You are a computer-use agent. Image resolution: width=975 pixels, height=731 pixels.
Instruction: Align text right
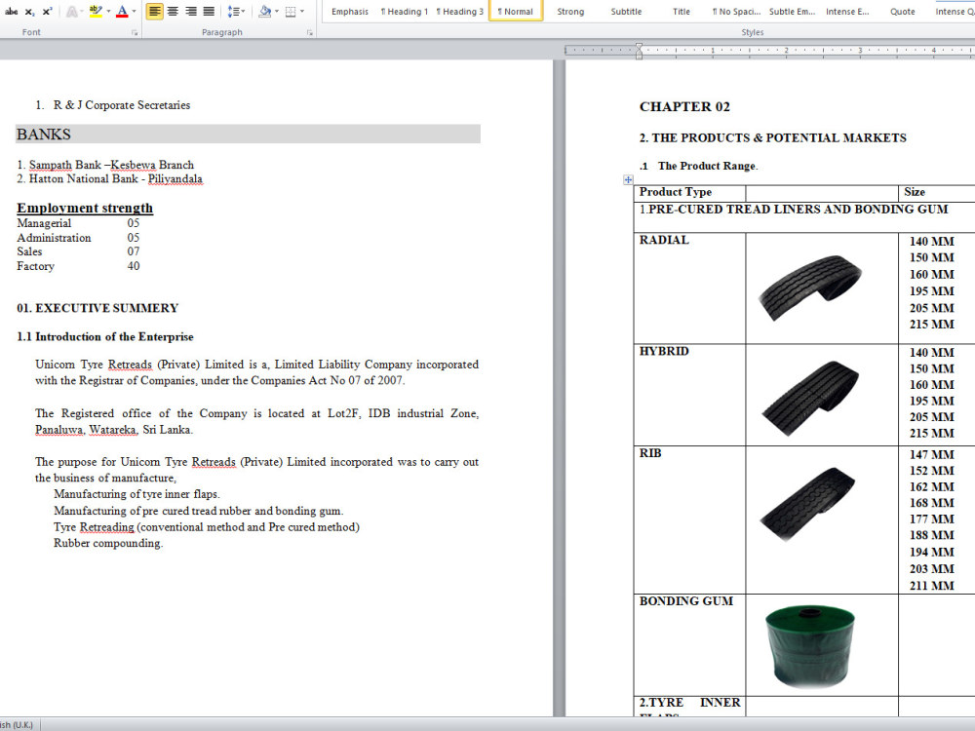(191, 11)
